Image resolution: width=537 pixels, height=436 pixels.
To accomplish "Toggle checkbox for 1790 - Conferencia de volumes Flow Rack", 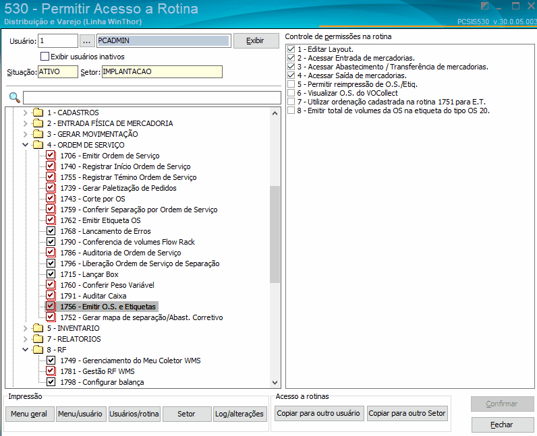I will [51, 242].
